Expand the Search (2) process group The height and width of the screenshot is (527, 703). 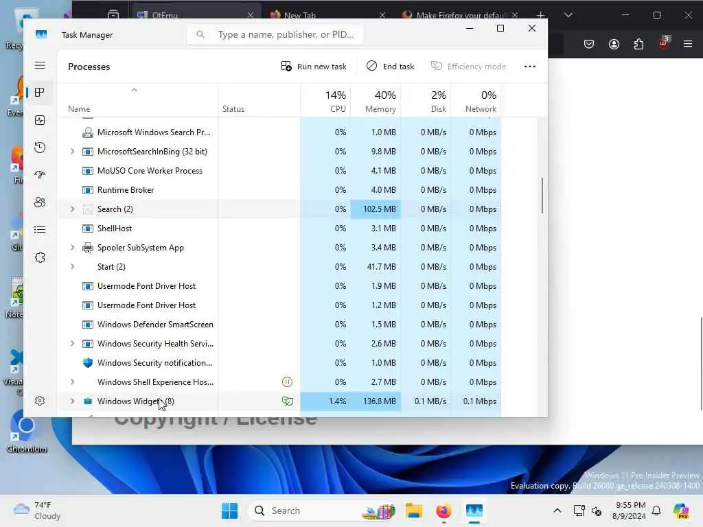(x=72, y=209)
